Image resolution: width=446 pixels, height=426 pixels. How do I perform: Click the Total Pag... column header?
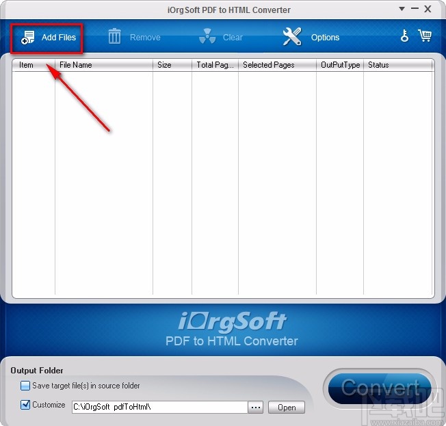pos(215,65)
